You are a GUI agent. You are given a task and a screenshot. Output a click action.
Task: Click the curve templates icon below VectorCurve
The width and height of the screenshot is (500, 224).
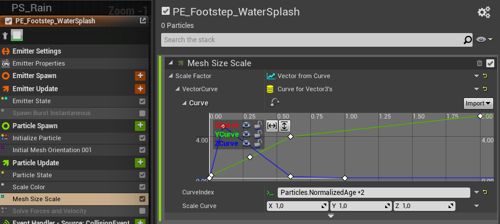click(x=274, y=102)
